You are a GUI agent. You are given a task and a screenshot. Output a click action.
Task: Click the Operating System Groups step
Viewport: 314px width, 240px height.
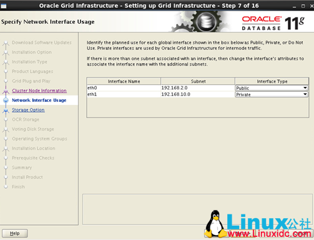(39, 139)
